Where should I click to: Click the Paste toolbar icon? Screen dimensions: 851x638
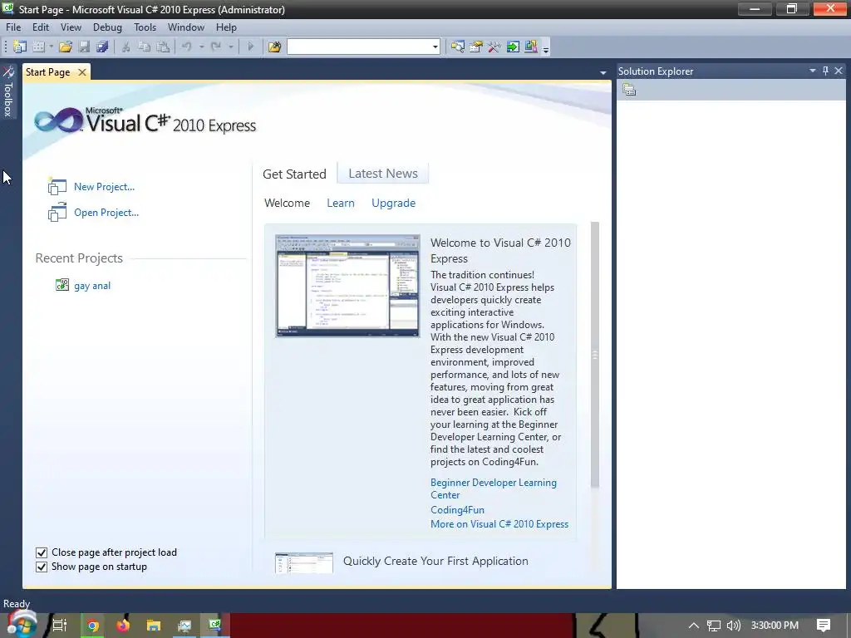click(x=163, y=47)
